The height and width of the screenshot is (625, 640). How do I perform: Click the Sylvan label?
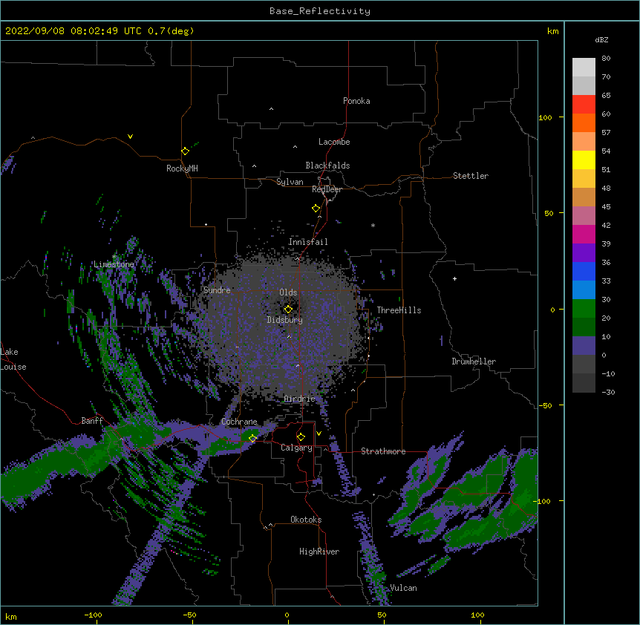(290, 182)
